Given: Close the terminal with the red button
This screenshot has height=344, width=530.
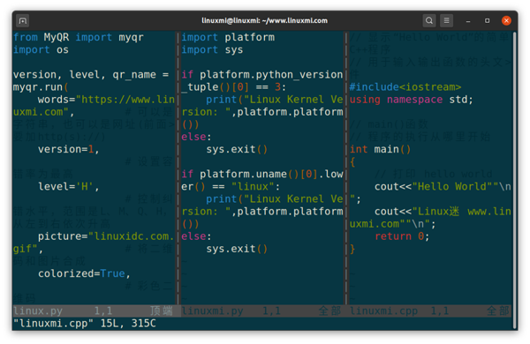Looking at the screenshot, I should pos(506,21).
